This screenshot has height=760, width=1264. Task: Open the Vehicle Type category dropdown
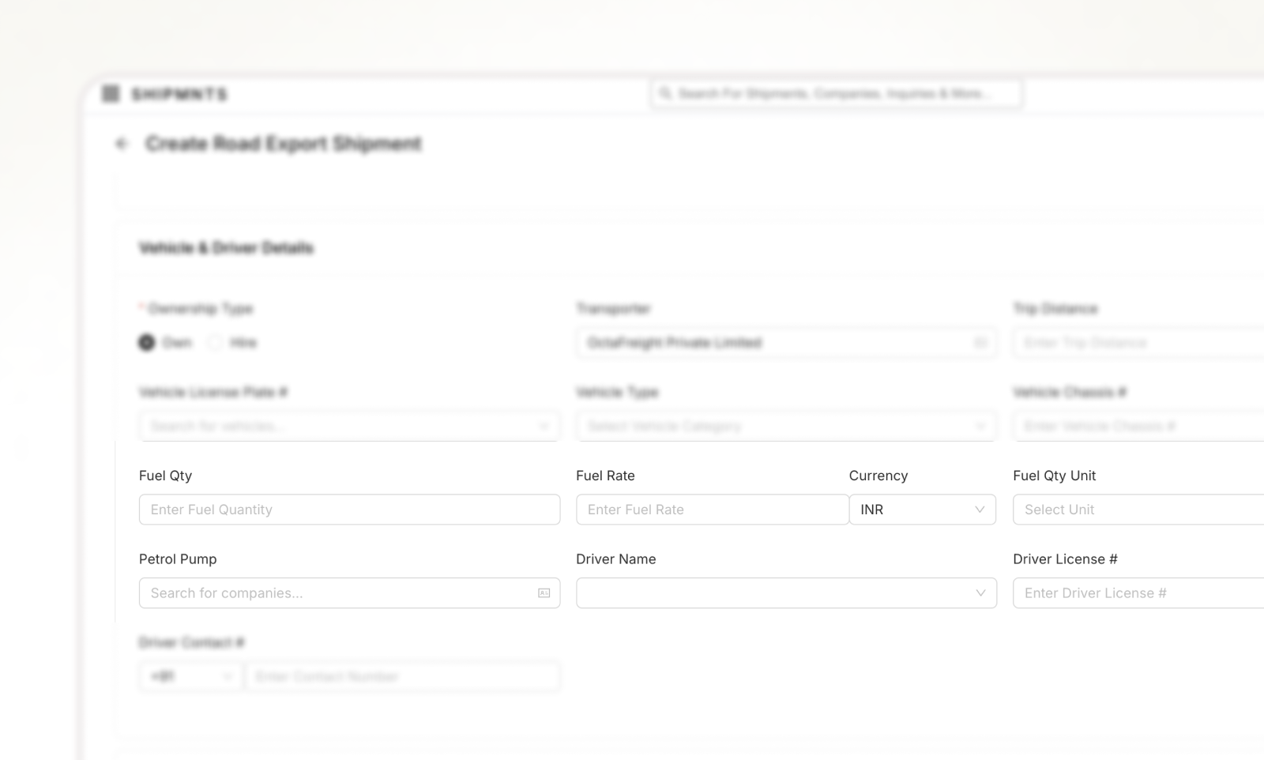(786, 427)
